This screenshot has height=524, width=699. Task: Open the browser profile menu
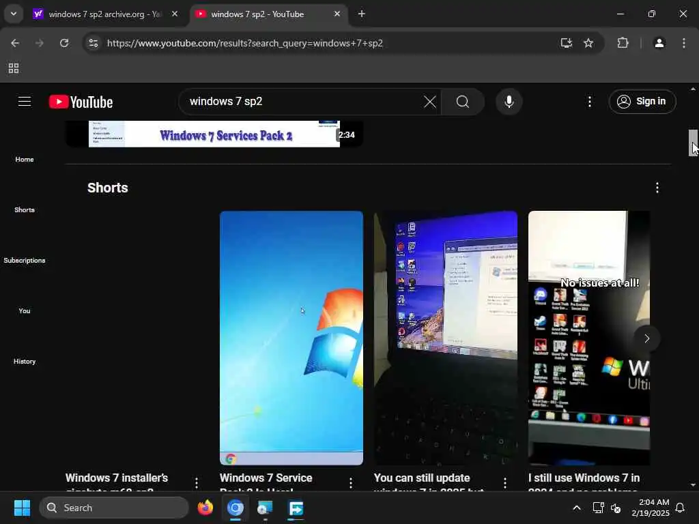659,43
